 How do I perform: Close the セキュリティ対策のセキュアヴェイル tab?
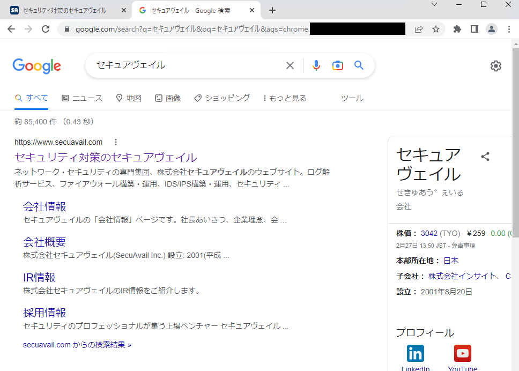(124, 11)
